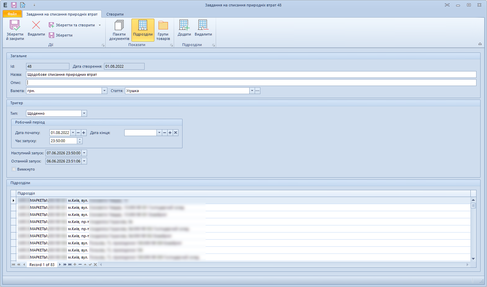The image size is (487, 287).
Task: Click Зберегти та створити button
Action: [72, 25]
